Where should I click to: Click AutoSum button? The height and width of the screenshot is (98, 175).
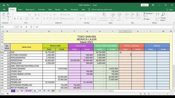point(148,13)
